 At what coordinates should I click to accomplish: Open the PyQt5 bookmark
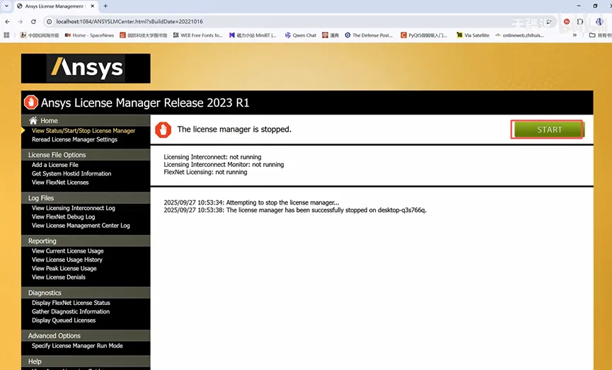coord(424,35)
